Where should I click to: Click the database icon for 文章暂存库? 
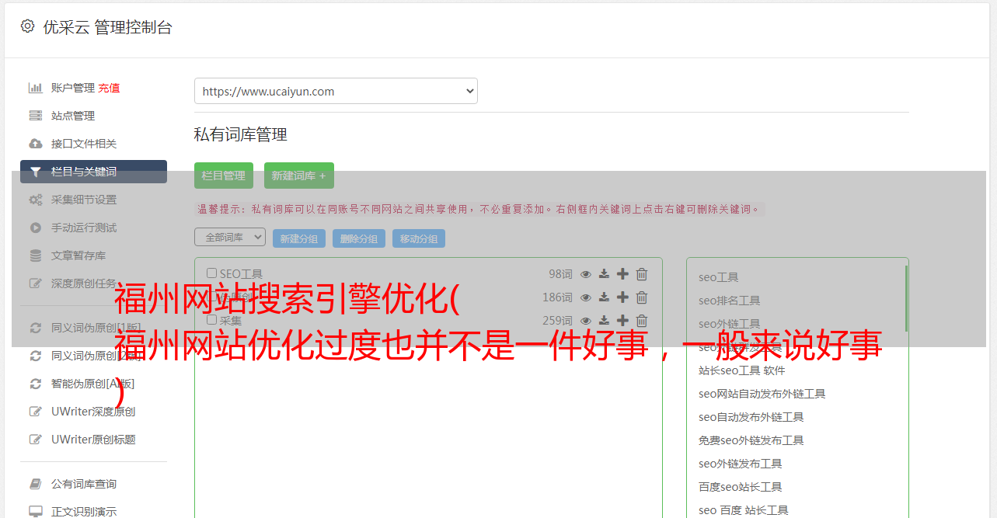[x=35, y=256]
